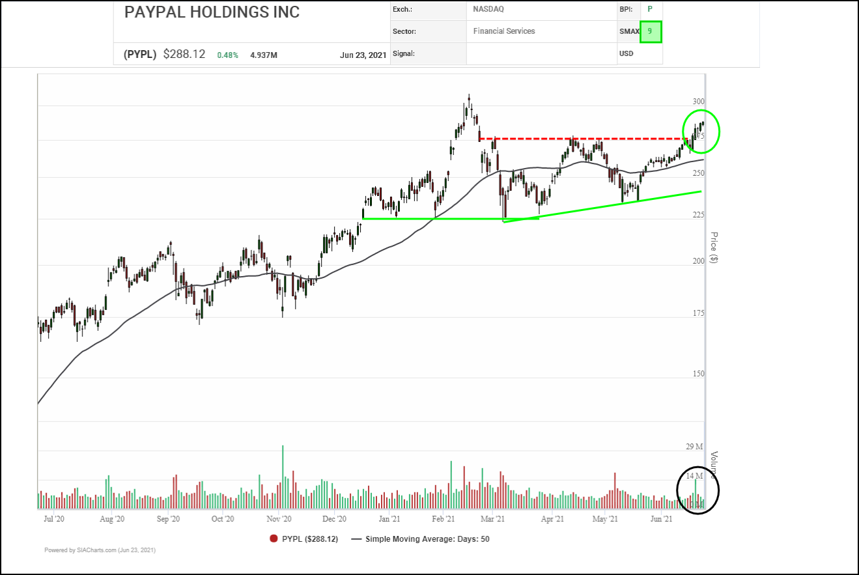859x575 pixels.
Task: Click the green SMAX score 9 box
Action: [x=650, y=31]
